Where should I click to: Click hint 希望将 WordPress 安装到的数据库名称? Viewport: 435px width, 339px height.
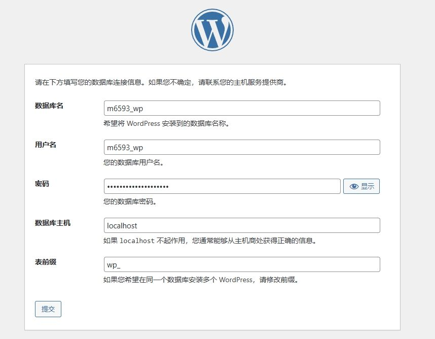[x=165, y=123]
